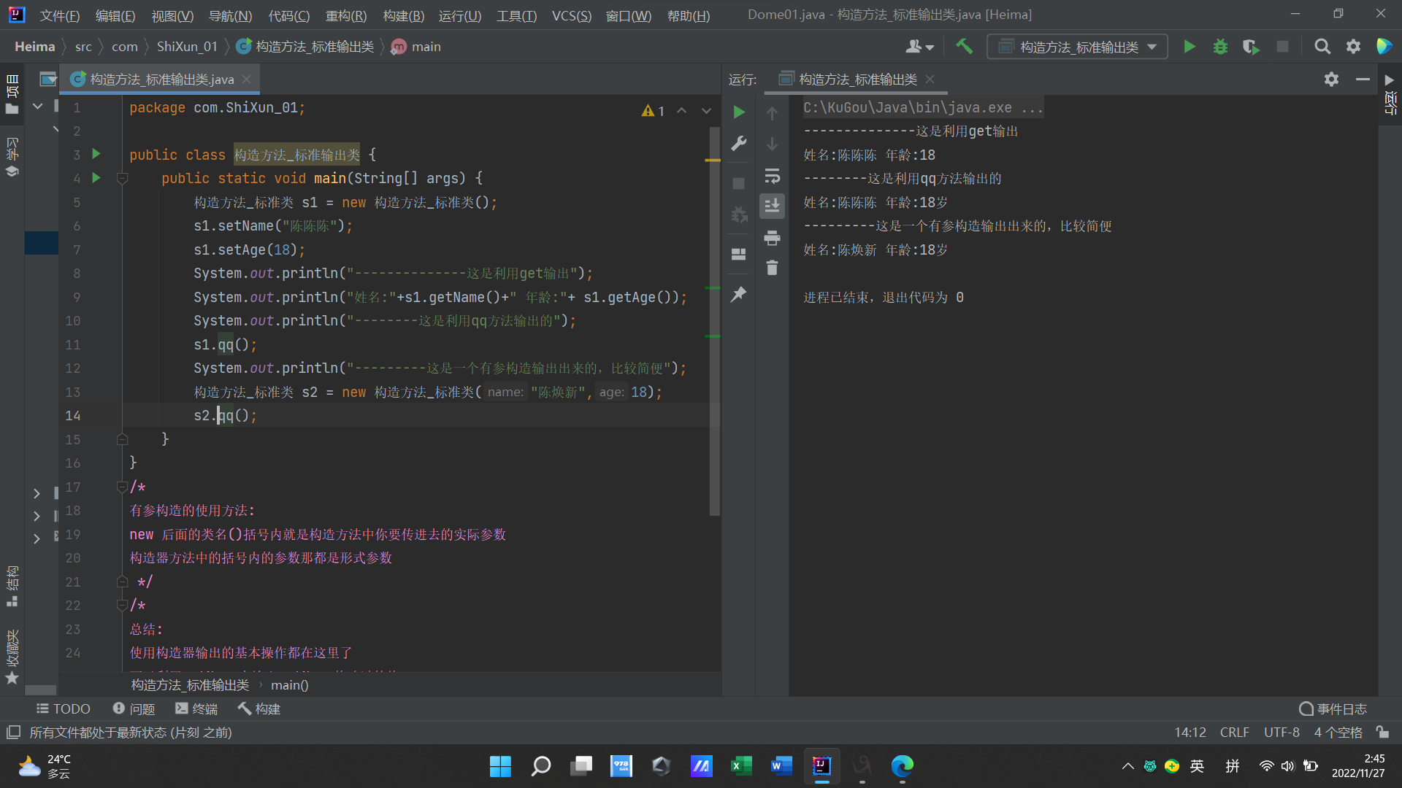Open the run configuration dropdown
The height and width of the screenshot is (788, 1402).
[1078, 47]
